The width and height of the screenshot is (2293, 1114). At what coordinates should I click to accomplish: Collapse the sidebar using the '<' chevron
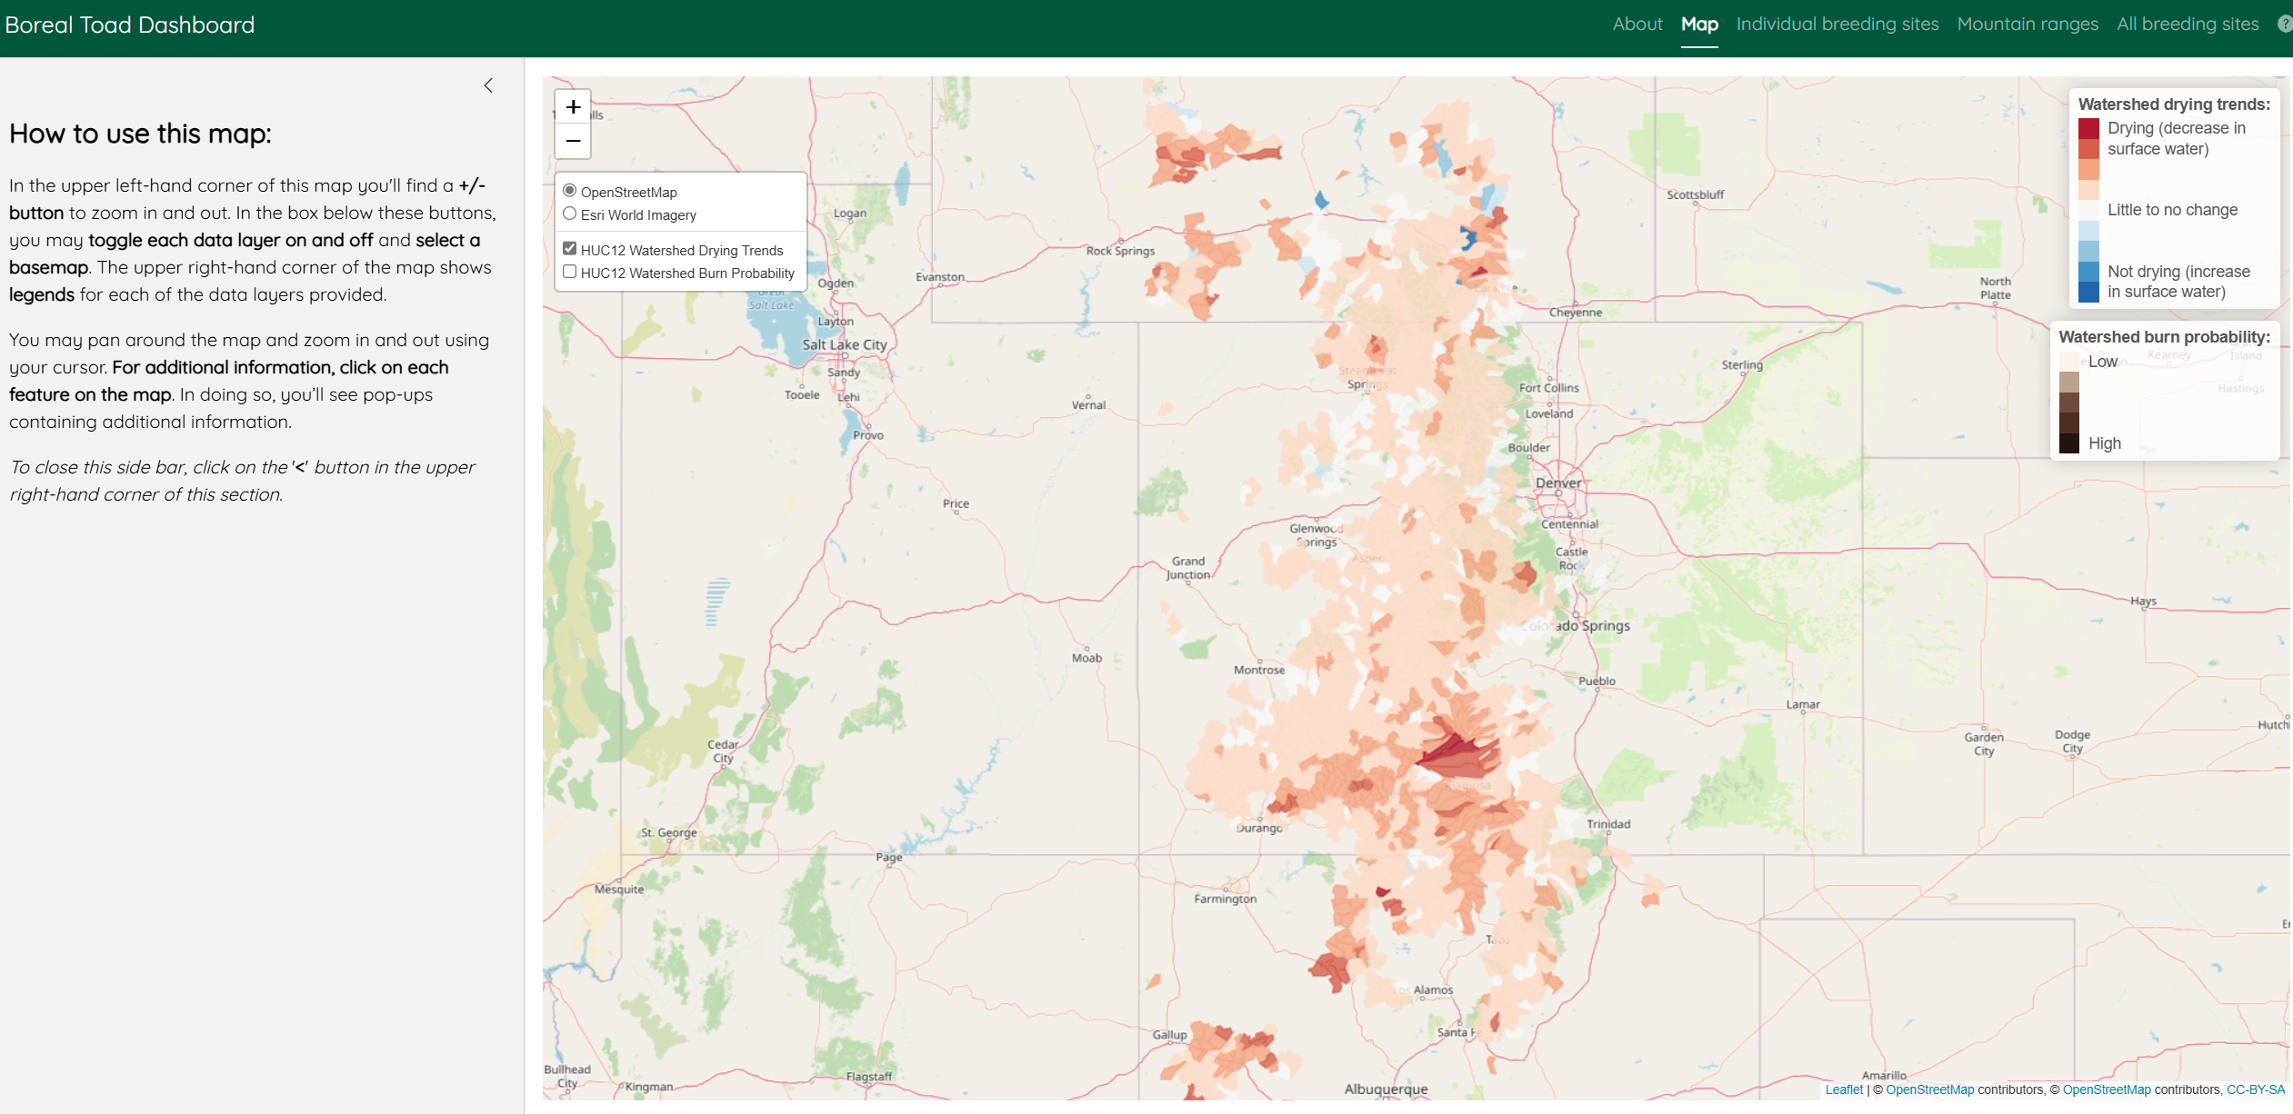click(488, 85)
